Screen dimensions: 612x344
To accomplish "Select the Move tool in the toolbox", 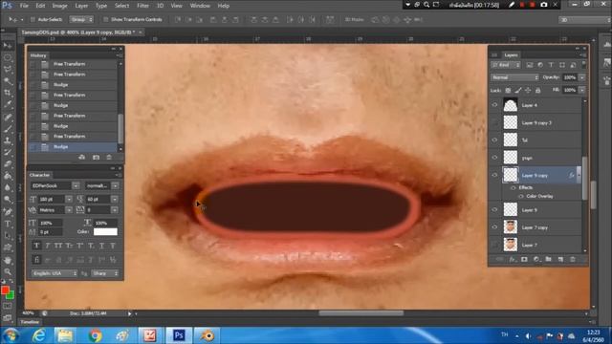I will [8, 46].
